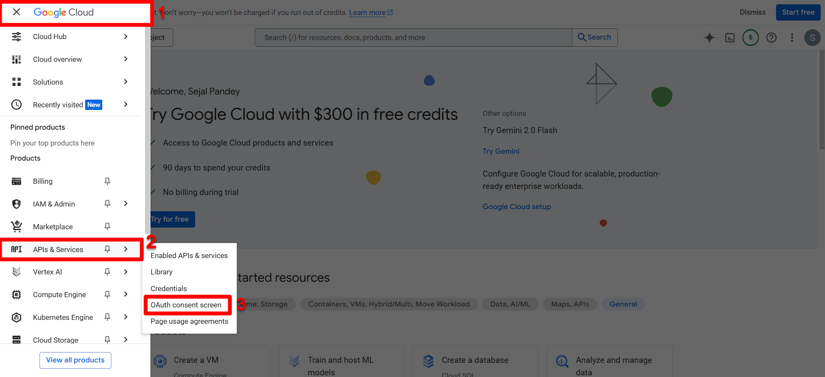
Task: Pin Compute Engine product
Action: click(107, 294)
